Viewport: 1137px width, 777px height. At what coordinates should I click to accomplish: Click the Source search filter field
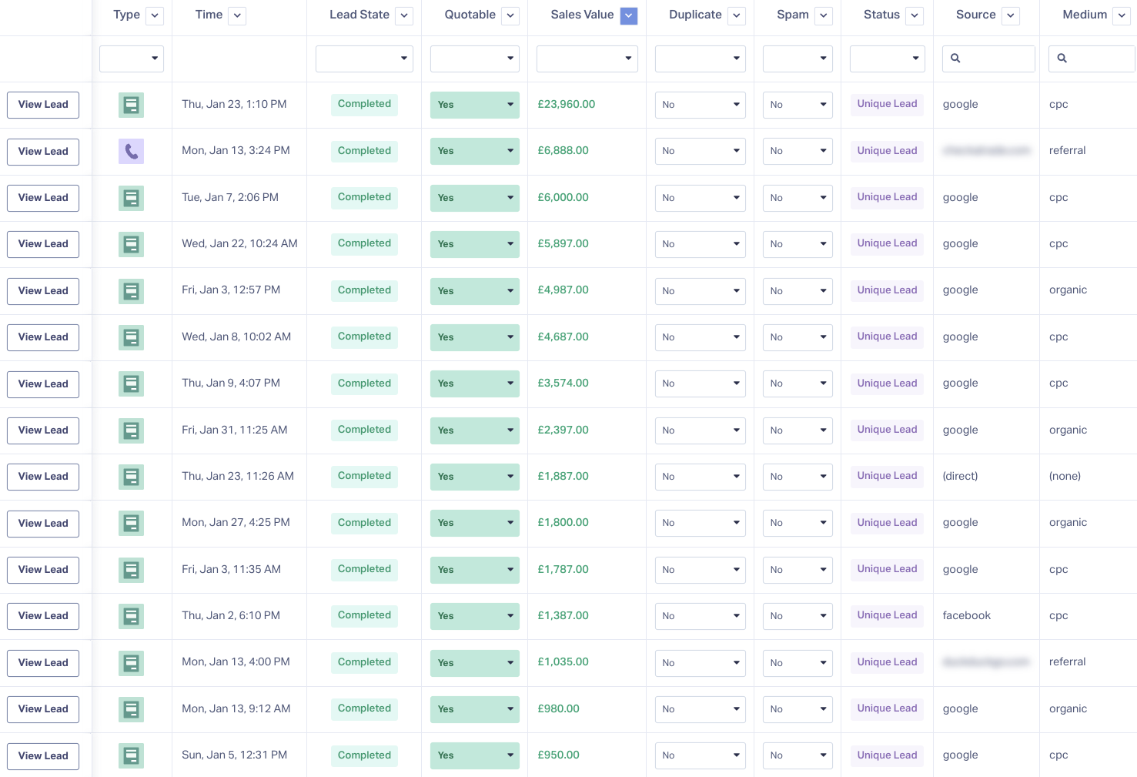point(988,59)
